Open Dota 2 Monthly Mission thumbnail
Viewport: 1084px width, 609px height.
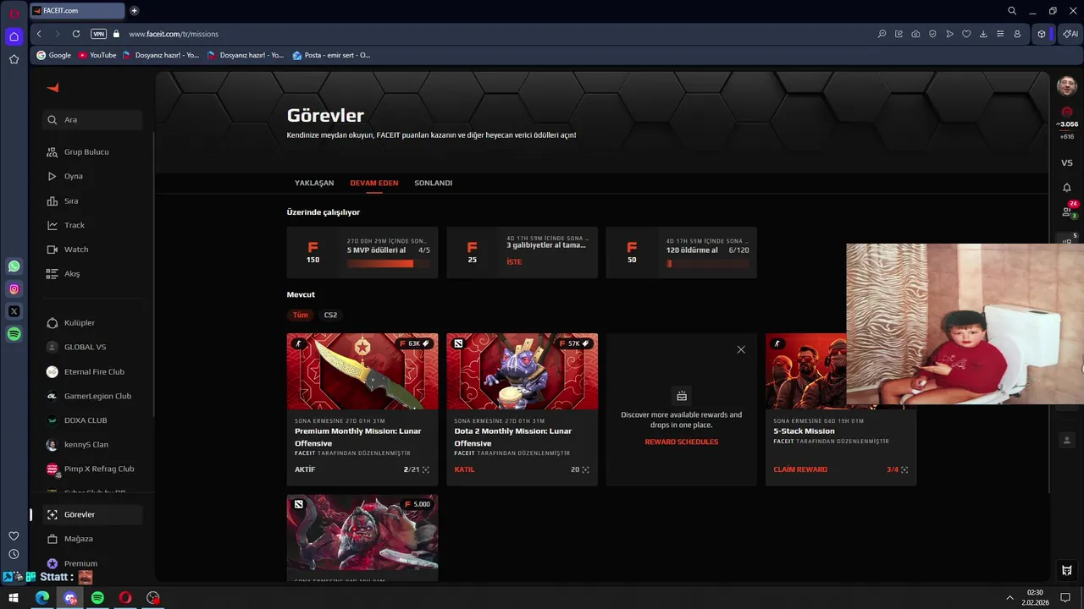point(522,371)
